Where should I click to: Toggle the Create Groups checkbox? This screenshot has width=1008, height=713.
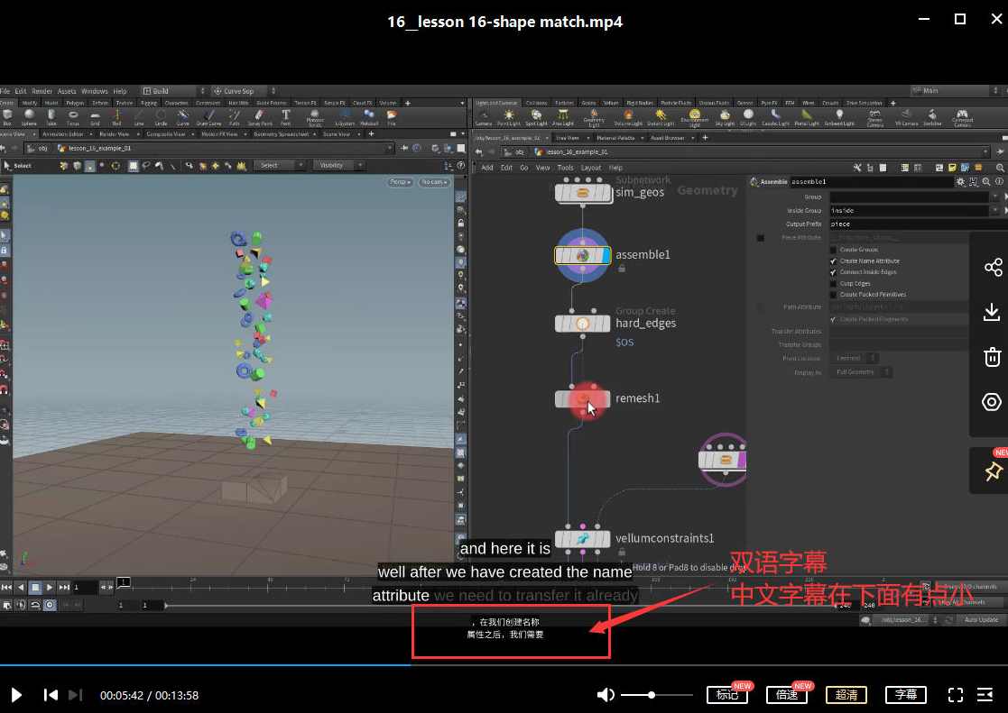[x=833, y=249]
